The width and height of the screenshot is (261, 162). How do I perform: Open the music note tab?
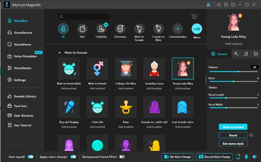(246, 54)
